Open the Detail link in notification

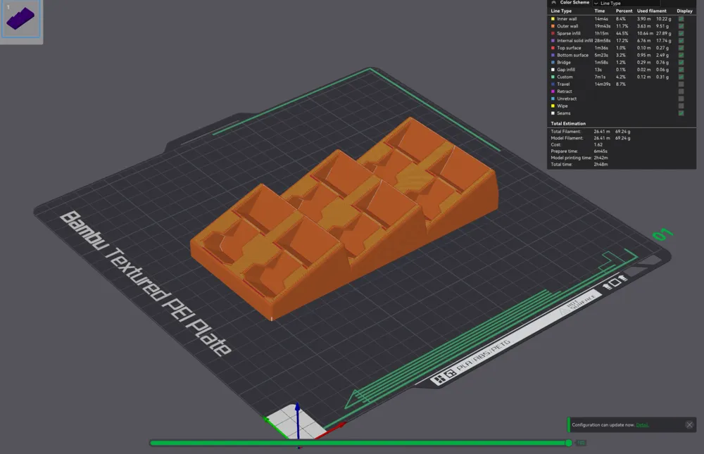[x=642, y=425]
